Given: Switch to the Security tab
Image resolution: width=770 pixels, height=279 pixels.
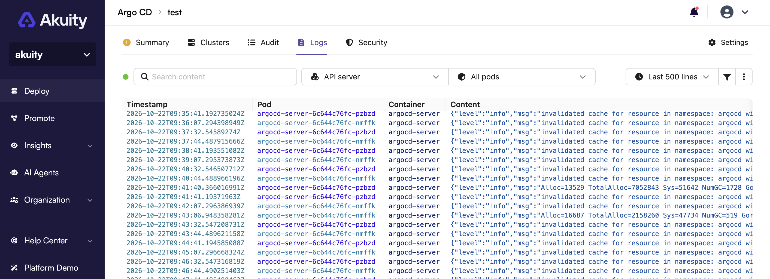Looking at the screenshot, I should tap(366, 42).
